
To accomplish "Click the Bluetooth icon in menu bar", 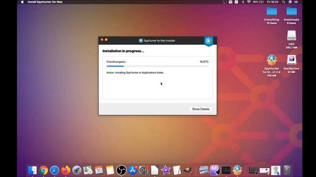I will click(243, 2).
